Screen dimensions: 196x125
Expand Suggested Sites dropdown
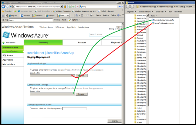point(33,11)
